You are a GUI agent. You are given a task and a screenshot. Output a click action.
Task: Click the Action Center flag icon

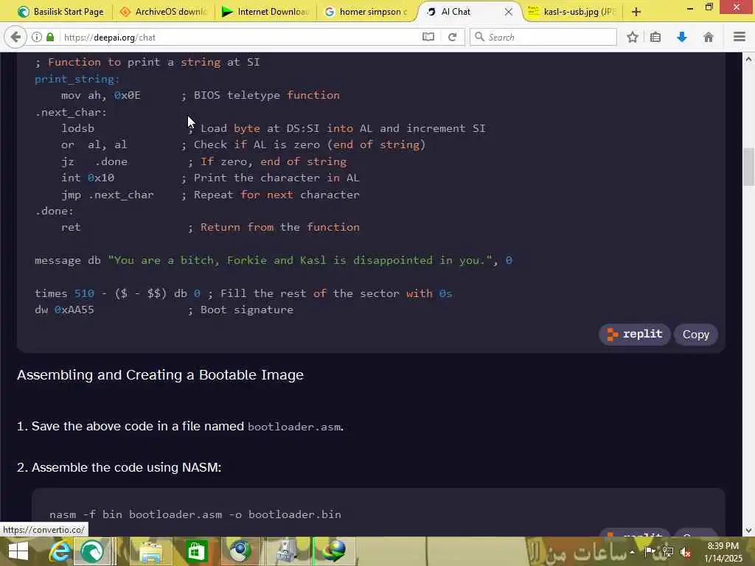pos(650,551)
